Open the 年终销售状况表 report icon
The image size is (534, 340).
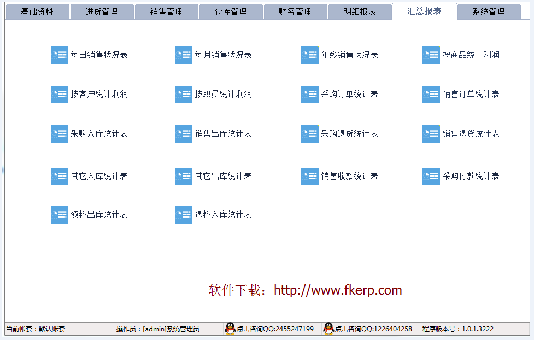310,55
